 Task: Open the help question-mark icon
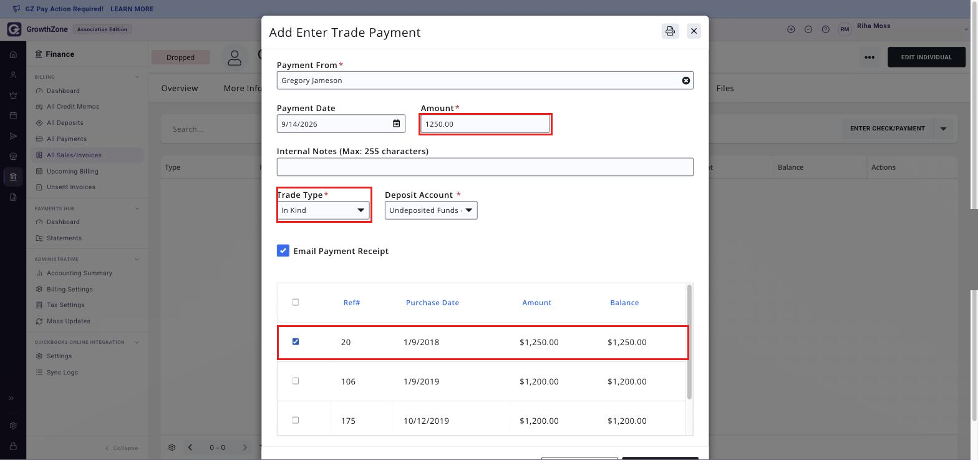tap(826, 29)
